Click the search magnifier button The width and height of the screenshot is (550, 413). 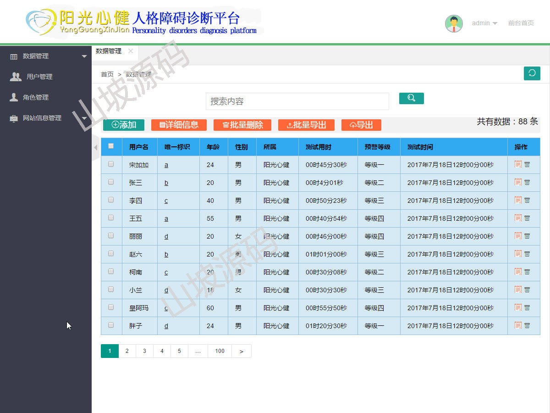[x=411, y=98]
